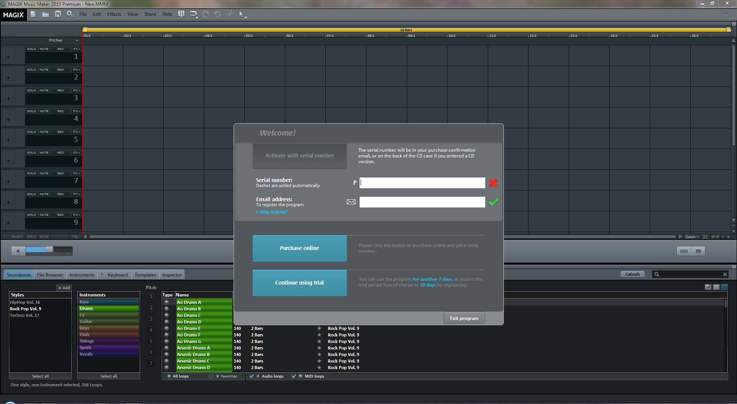Click the loop playback mode icon

pyautogui.click(x=194, y=15)
